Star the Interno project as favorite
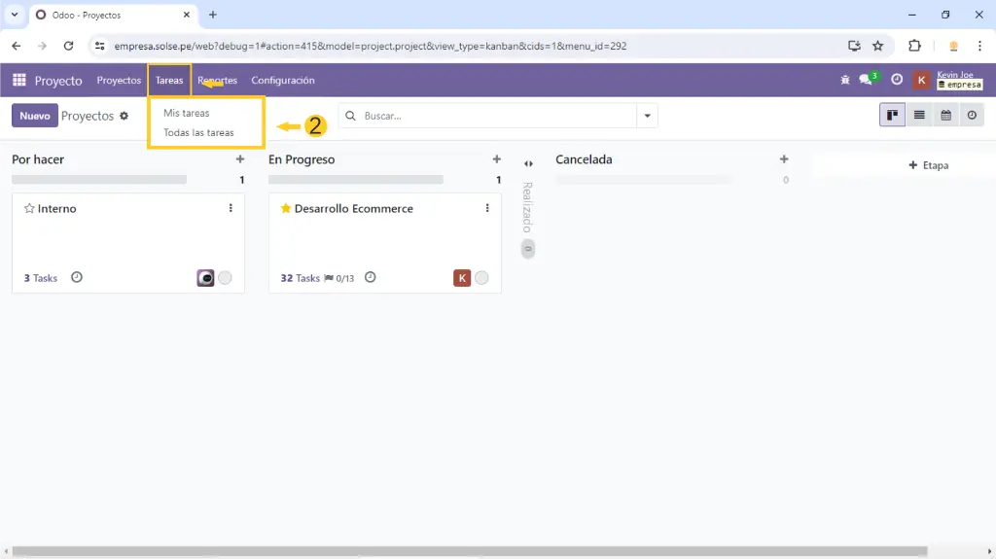996x559 pixels. click(29, 209)
